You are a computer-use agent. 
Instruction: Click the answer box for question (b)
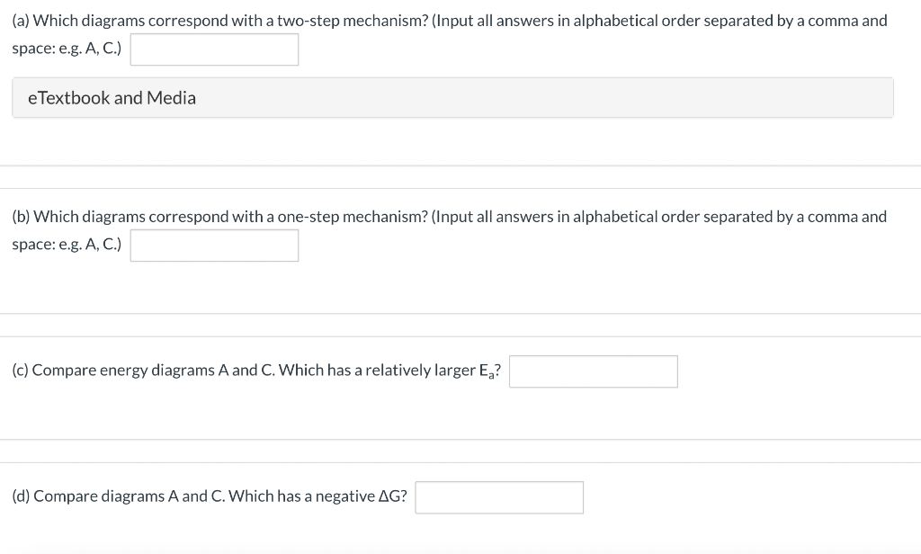pyautogui.click(x=214, y=246)
